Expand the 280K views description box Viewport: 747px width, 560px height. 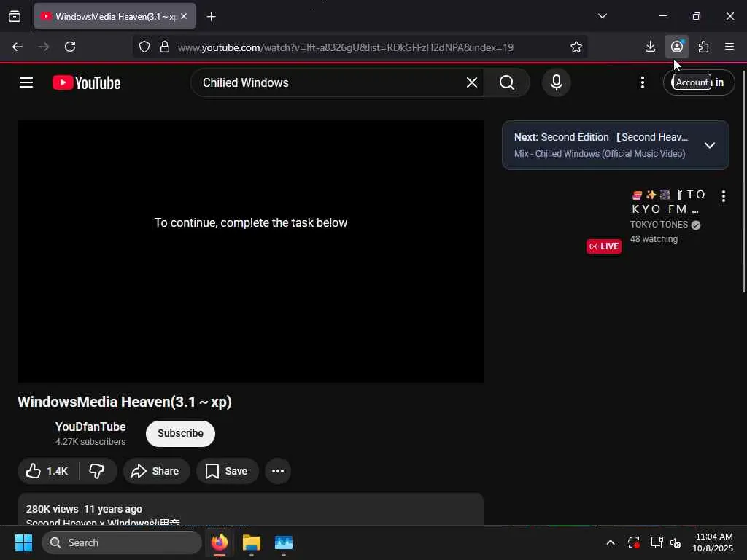(251, 510)
